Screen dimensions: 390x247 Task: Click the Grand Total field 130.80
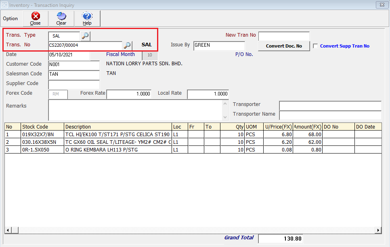pyautogui.click(x=281, y=239)
